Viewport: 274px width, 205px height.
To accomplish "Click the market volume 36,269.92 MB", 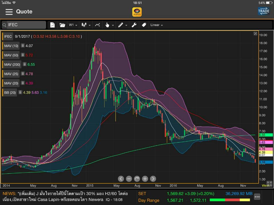I will [x=239, y=194].
